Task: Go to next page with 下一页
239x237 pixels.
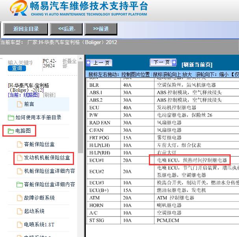Action: coord(163,62)
